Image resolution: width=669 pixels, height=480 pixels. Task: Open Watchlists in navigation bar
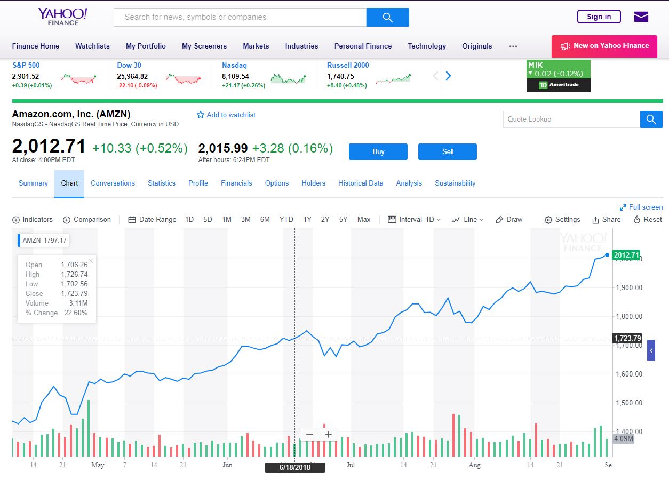[92, 46]
